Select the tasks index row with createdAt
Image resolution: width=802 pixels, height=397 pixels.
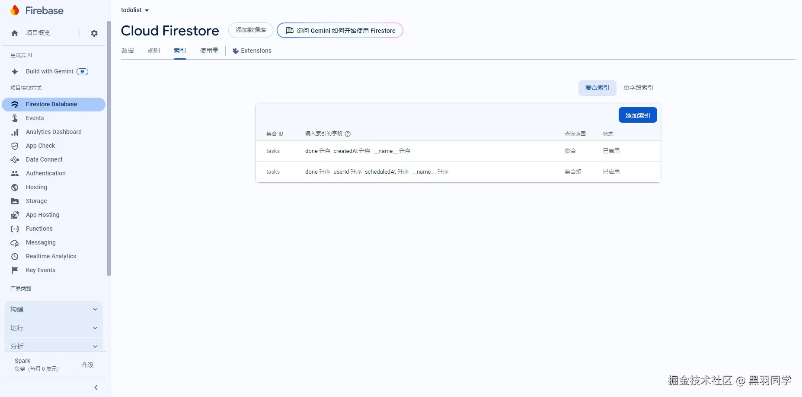point(458,151)
